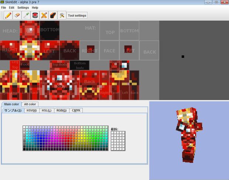Open the File menu
229x180 pixels.
point(3,8)
